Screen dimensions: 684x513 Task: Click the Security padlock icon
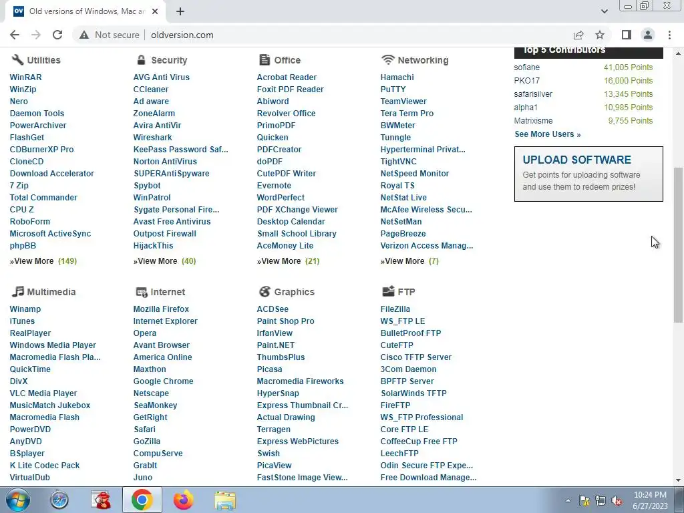pos(140,59)
